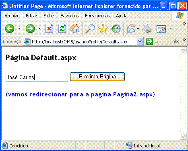Image resolution: width=188 pixels, height=151 pixels.
Task: Click the scrollbar up arrow
Action: (x=184, y=50)
